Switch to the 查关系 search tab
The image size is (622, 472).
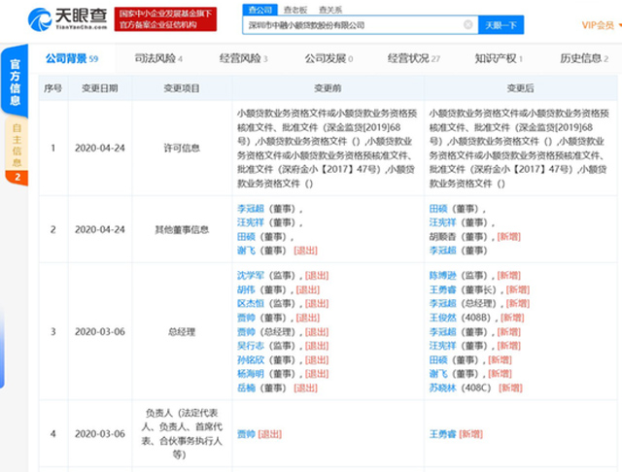(330, 10)
